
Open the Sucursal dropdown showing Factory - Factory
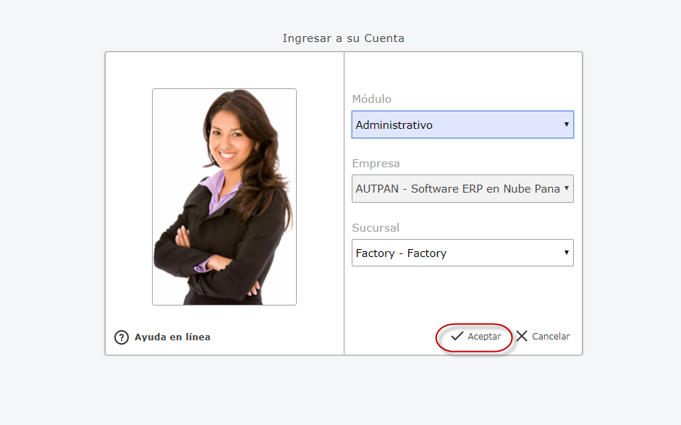pyautogui.click(x=462, y=253)
